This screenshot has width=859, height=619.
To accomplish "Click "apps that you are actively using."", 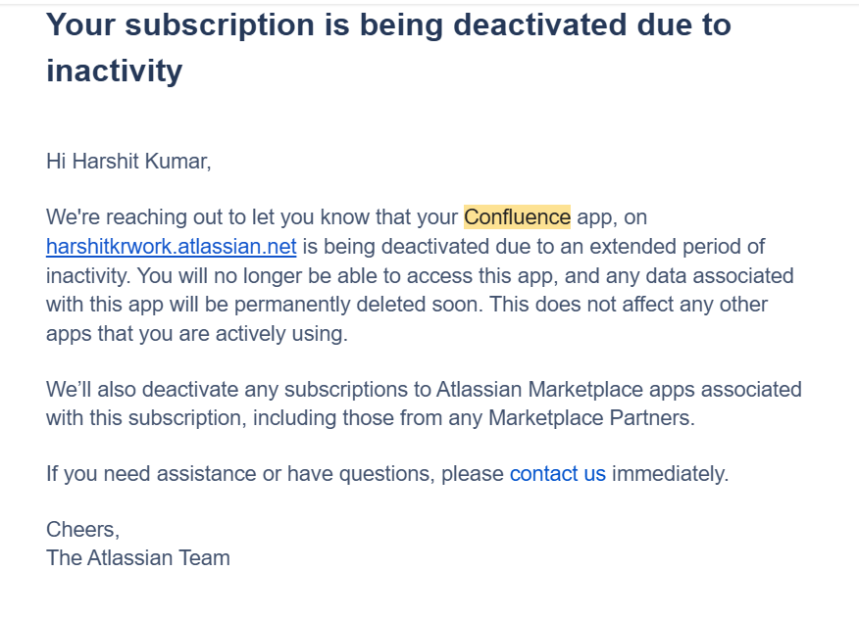I will point(197,334).
